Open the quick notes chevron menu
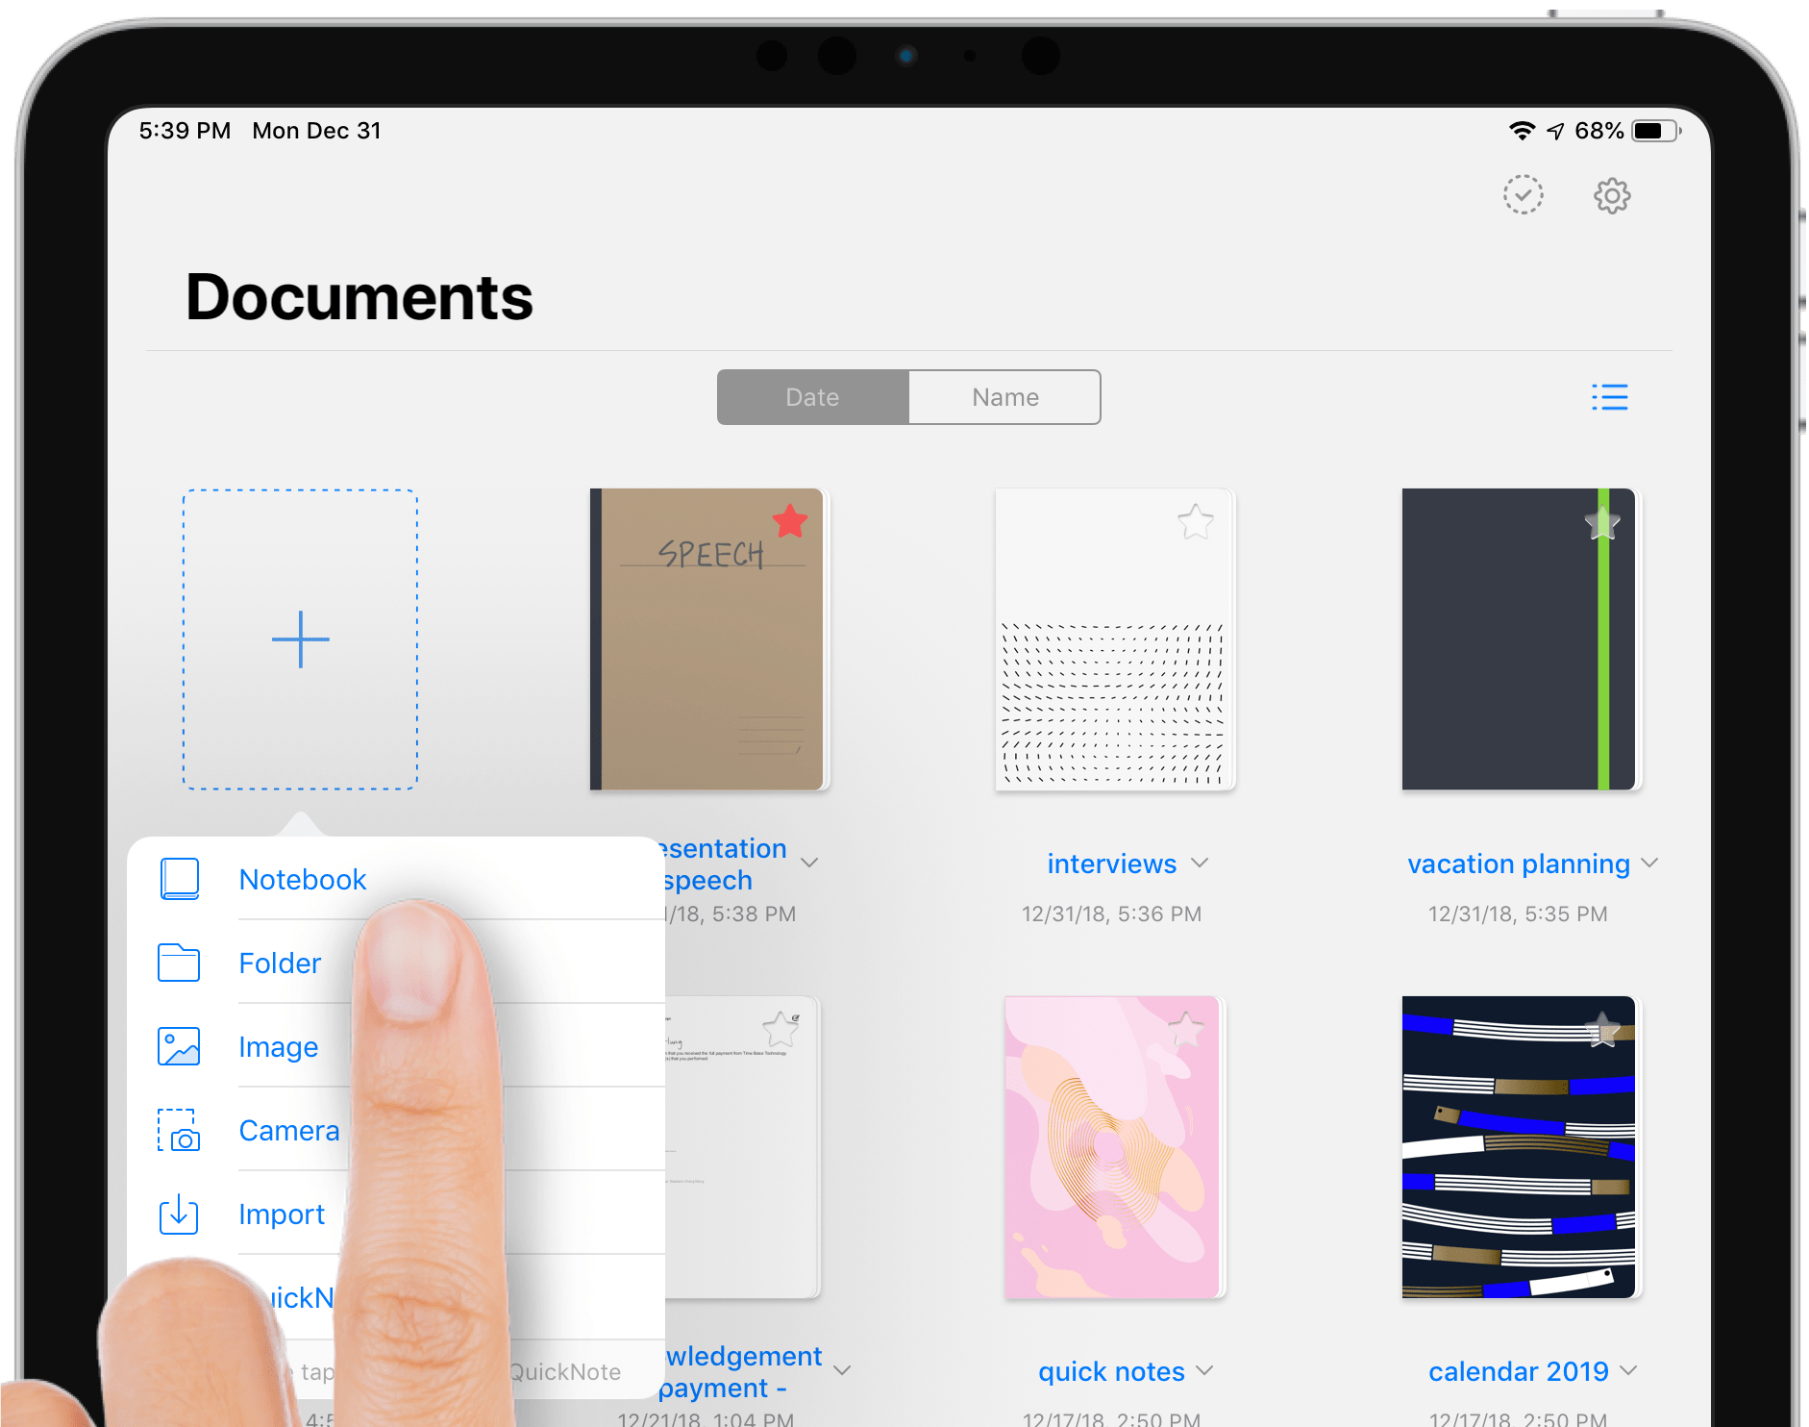The image size is (1809, 1427). tap(1204, 1371)
